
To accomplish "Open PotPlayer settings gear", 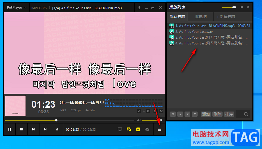I will click(147, 129).
